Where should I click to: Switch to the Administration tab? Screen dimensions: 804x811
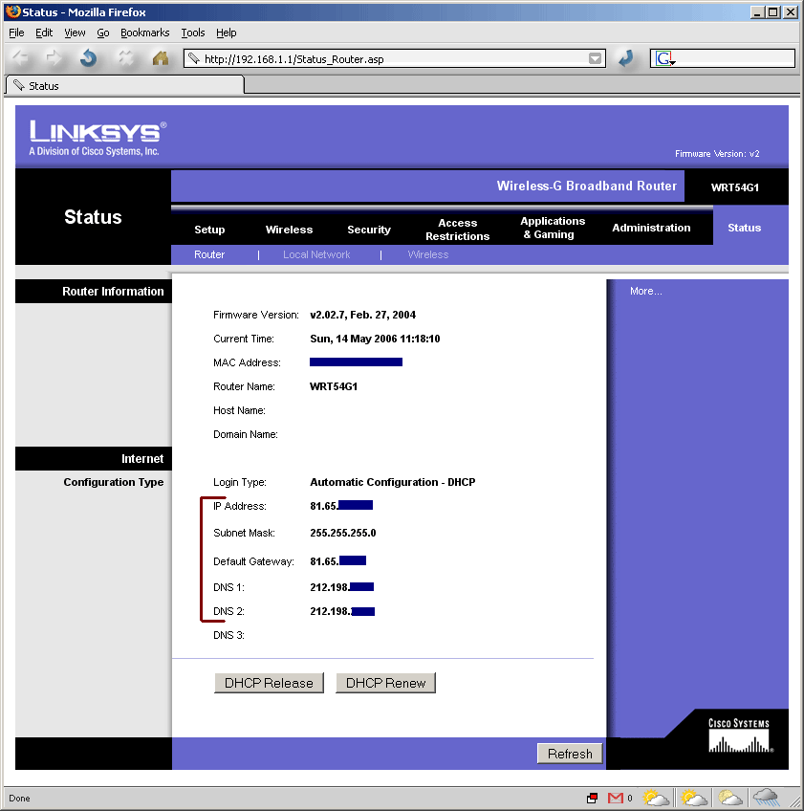pos(651,228)
